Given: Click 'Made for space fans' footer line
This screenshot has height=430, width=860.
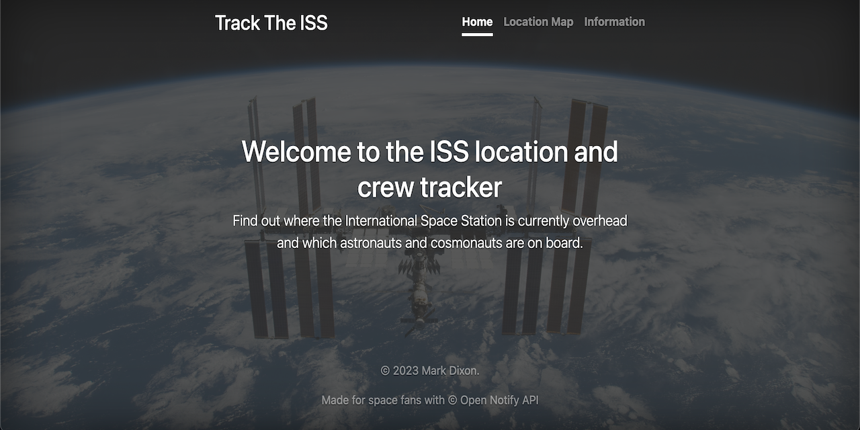Looking at the screenshot, I should pos(430,400).
